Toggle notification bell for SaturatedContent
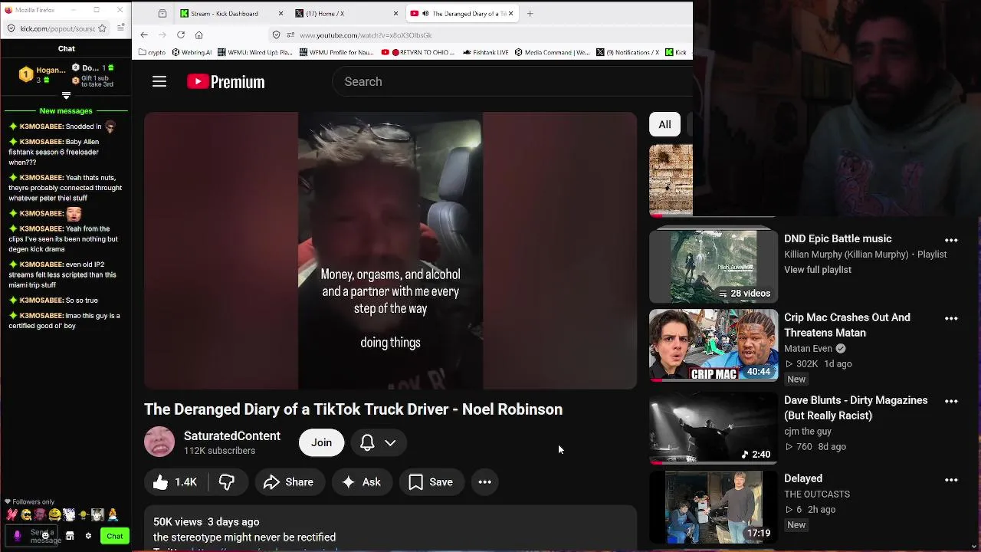This screenshot has width=981, height=552. 367,442
